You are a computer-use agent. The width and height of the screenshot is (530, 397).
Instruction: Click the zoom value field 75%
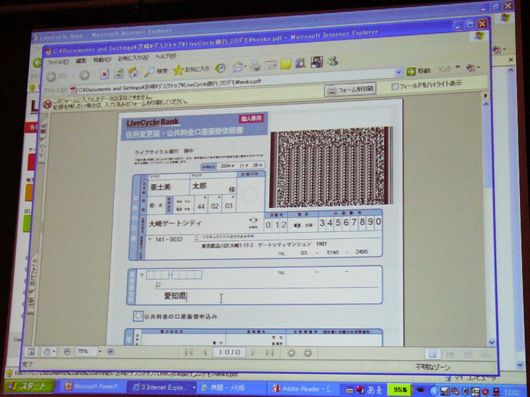(x=86, y=351)
